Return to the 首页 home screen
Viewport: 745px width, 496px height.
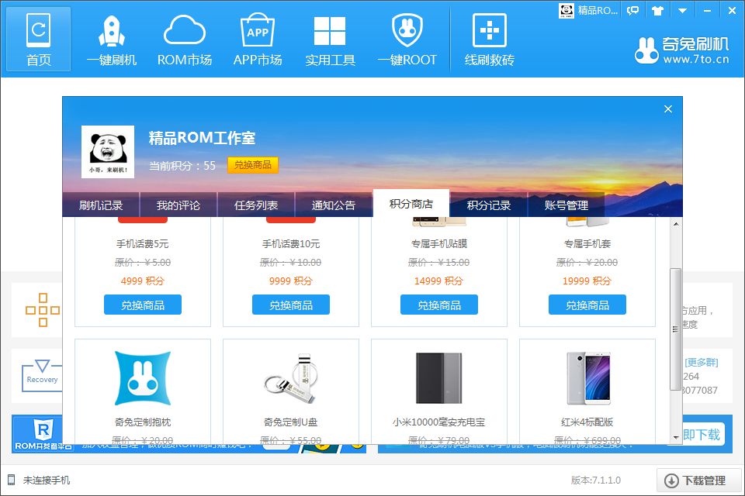click(x=37, y=39)
